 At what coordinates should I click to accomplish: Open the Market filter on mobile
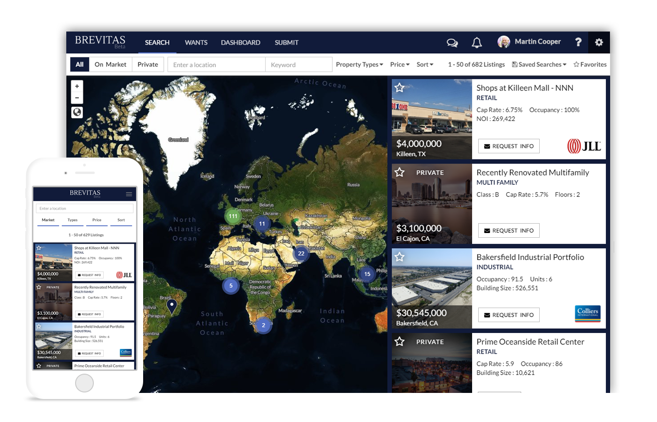pyautogui.click(x=48, y=220)
